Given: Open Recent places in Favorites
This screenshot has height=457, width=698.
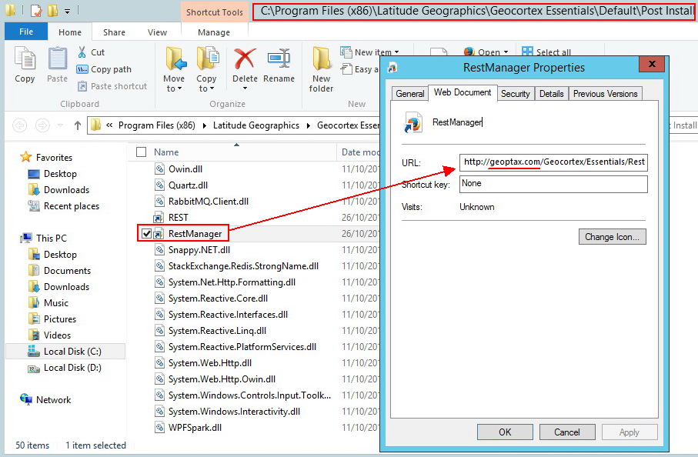Looking at the screenshot, I should (72, 206).
